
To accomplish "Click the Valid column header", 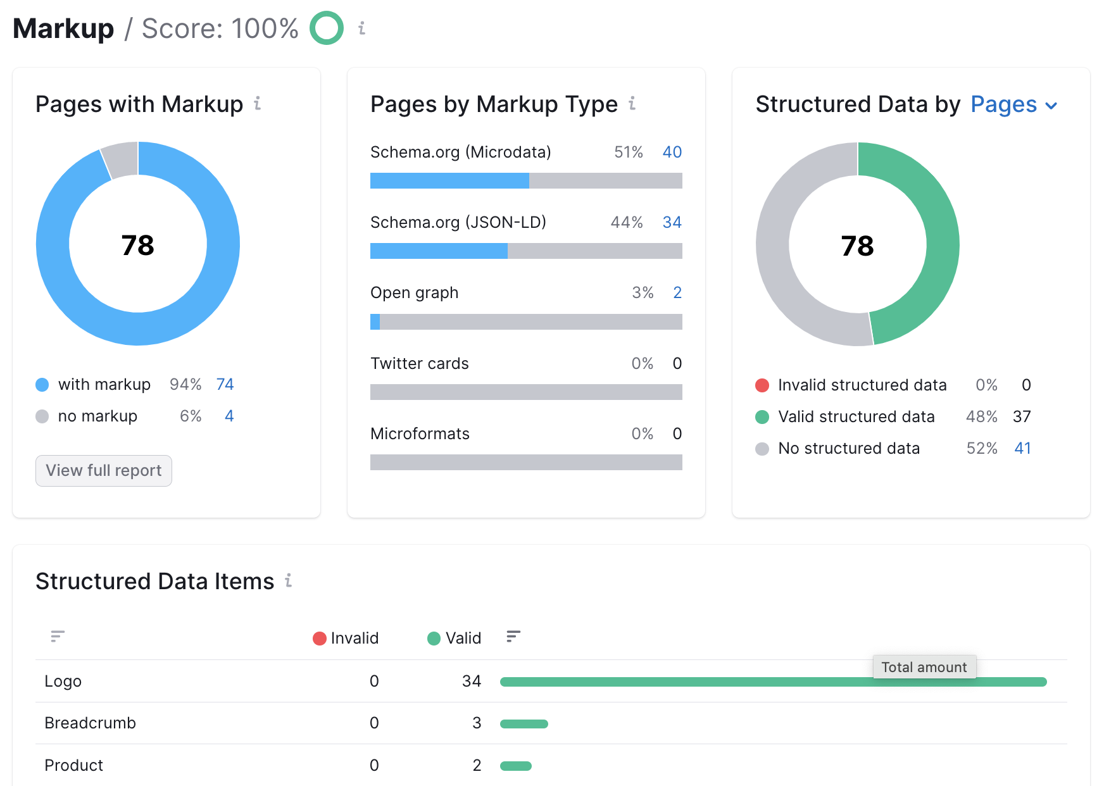I will pyautogui.click(x=455, y=638).
